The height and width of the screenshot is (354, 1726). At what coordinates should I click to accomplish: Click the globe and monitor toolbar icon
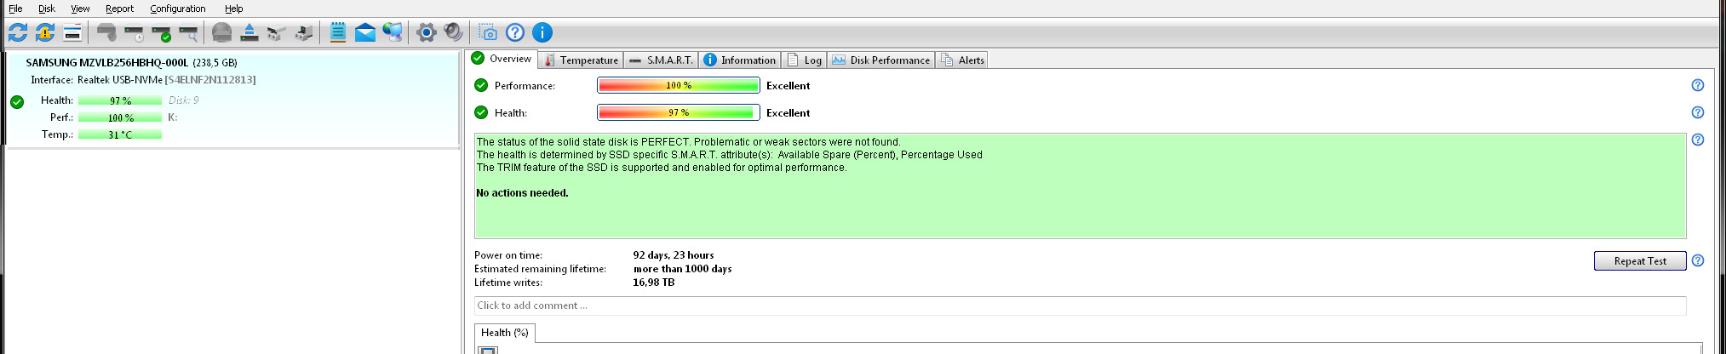click(x=393, y=33)
